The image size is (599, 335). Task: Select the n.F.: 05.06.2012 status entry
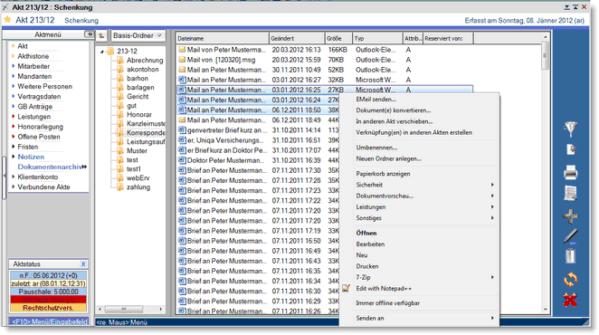(x=48, y=275)
